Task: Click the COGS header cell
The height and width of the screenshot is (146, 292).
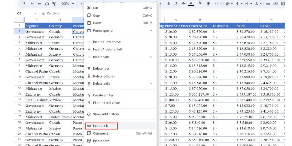Action: pyautogui.click(x=271, y=26)
